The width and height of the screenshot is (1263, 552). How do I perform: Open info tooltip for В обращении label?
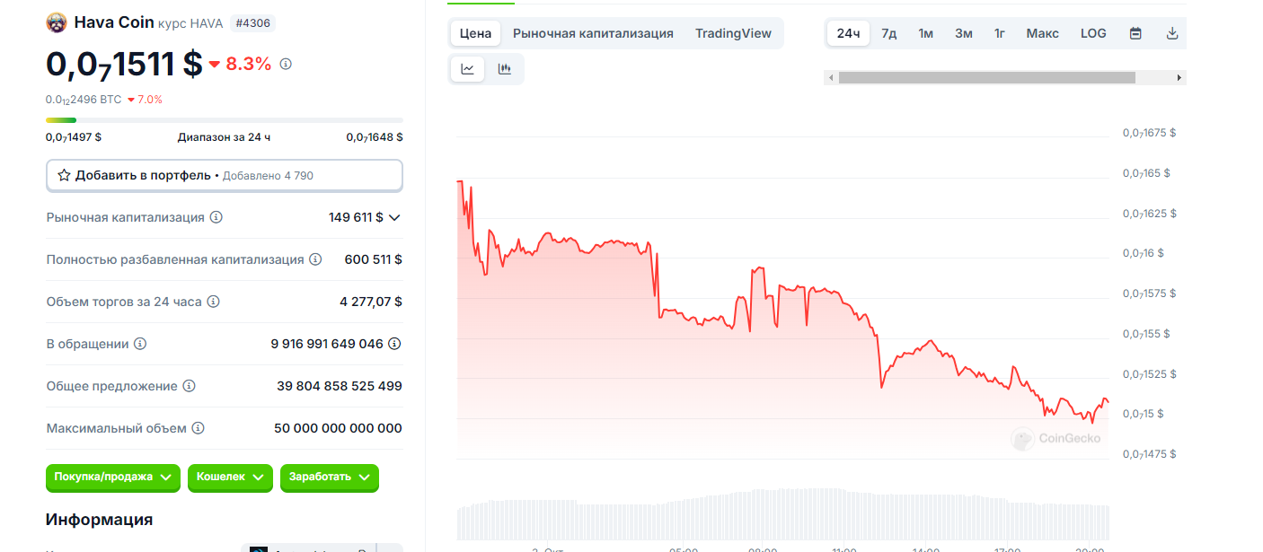pos(140,344)
